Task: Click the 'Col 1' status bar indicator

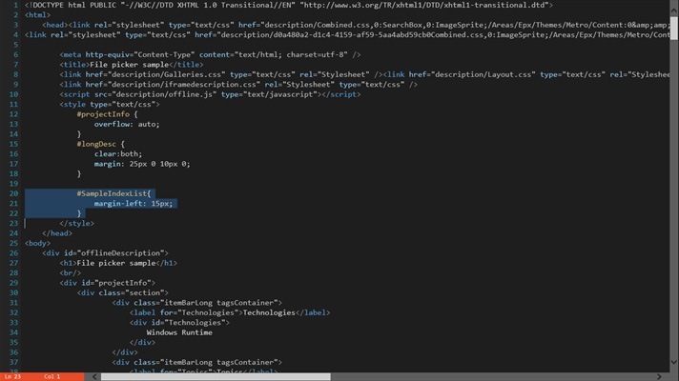Action: [x=51, y=376]
